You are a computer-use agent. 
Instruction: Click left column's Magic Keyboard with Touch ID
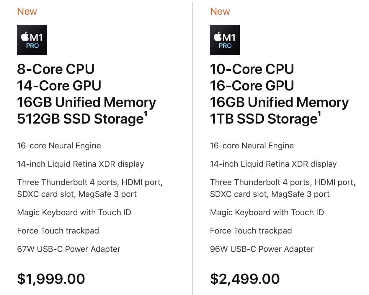[x=74, y=213]
